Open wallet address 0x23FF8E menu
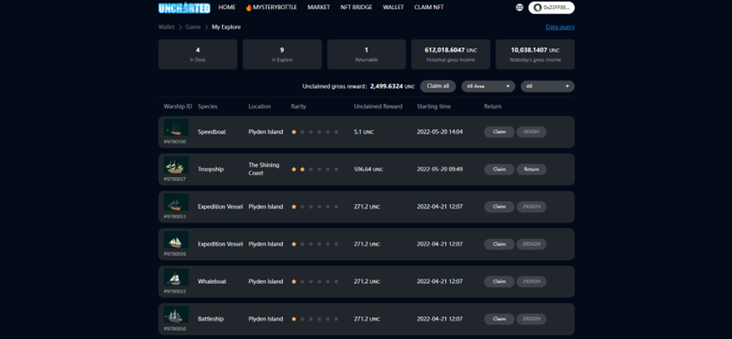 tap(552, 8)
